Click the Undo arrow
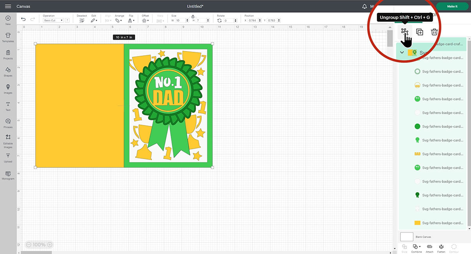 pos(24,19)
